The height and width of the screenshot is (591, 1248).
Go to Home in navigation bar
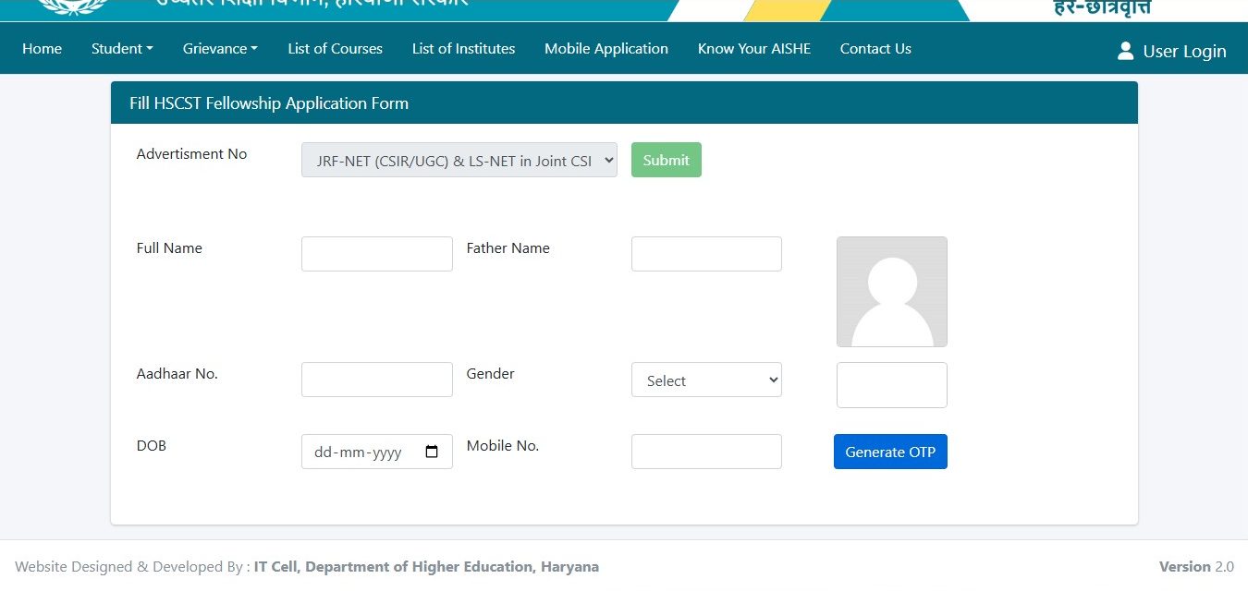click(x=42, y=49)
